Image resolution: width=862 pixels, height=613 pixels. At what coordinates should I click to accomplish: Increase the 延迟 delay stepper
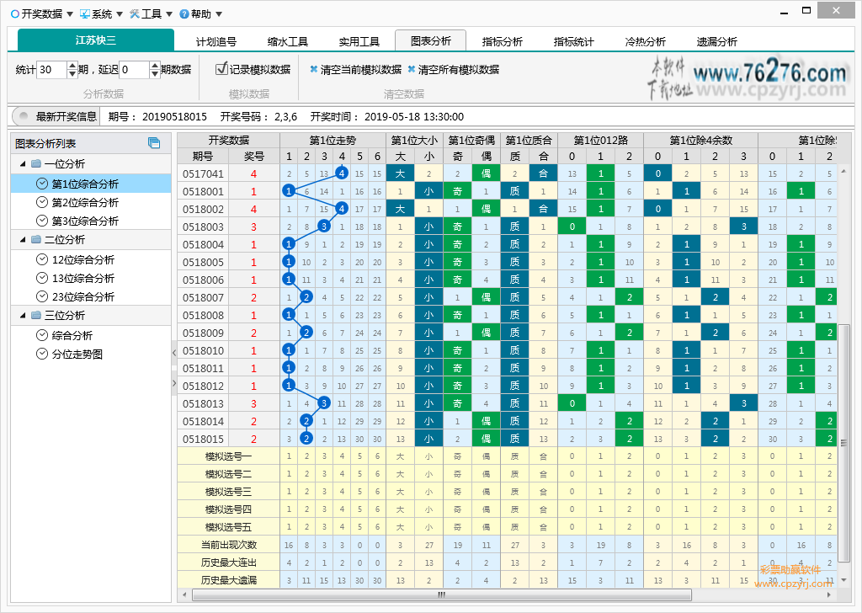pos(155,66)
